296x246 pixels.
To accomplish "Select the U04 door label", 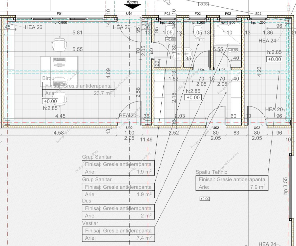I will pyautogui.click(x=201, y=70).
